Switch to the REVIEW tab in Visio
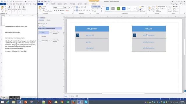Screen dimensions: 186x104 pyautogui.click(x=79, y=4)
